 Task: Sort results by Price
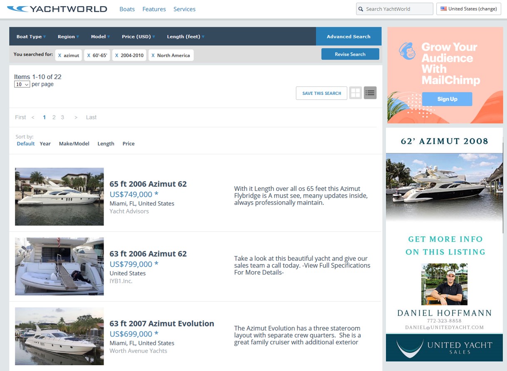point(129,143)
